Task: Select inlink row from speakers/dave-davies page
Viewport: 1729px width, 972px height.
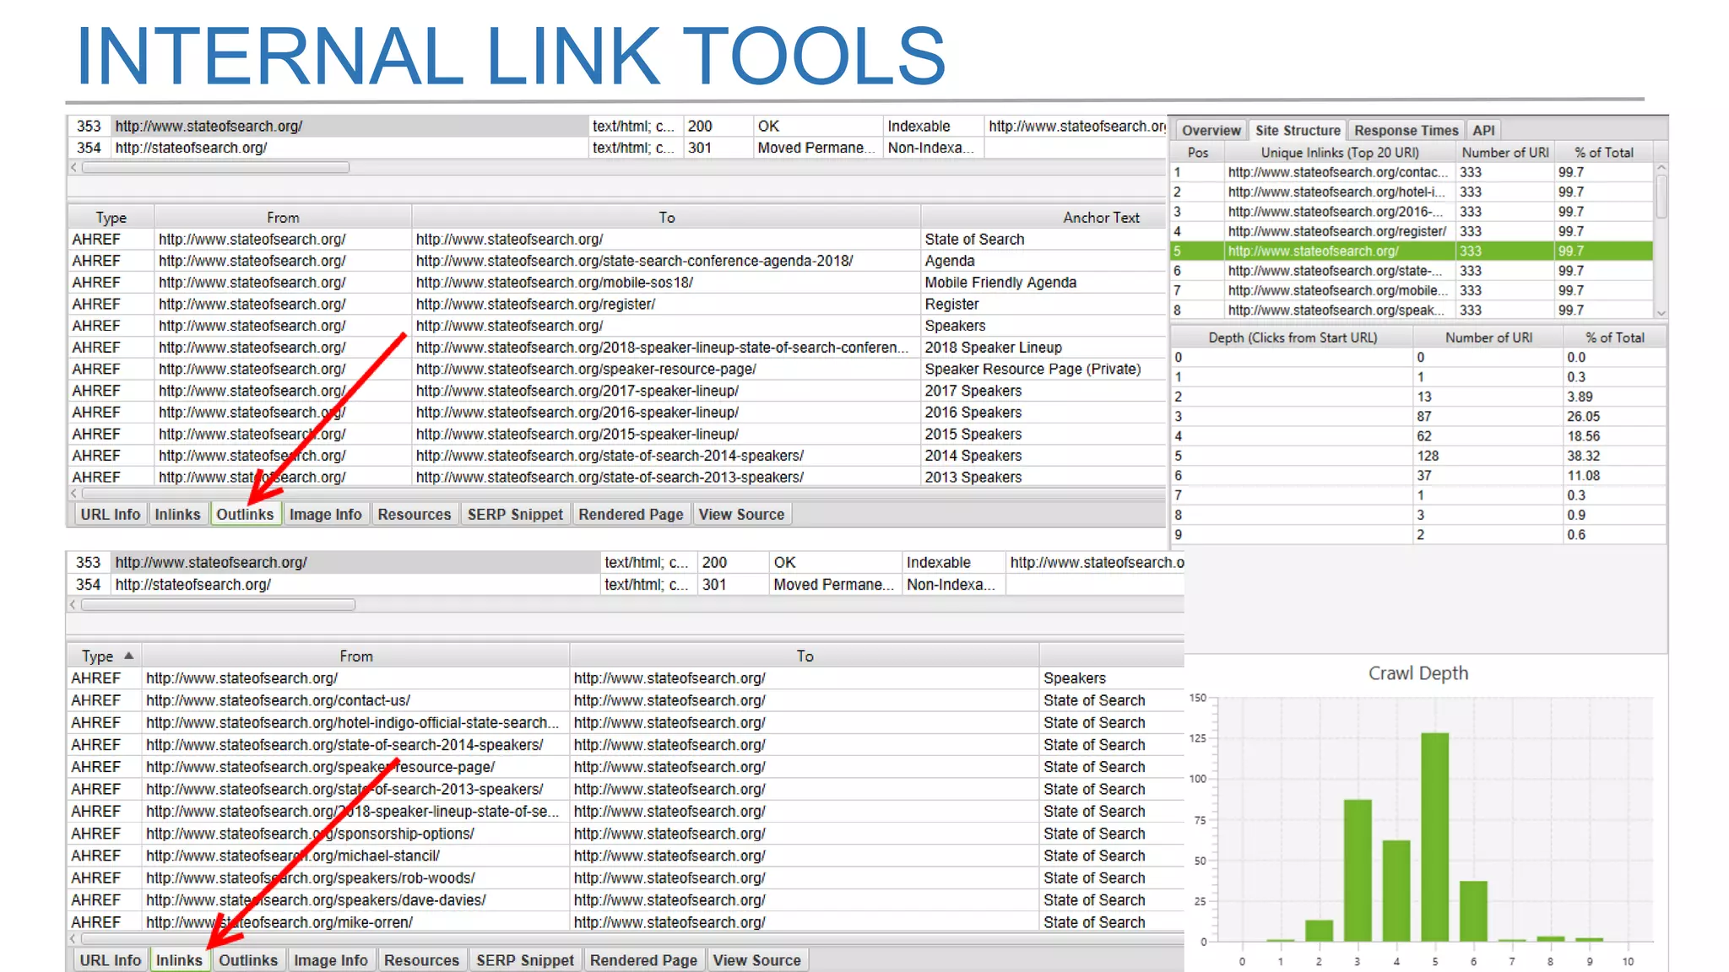Action: click(x=626, y=899)
